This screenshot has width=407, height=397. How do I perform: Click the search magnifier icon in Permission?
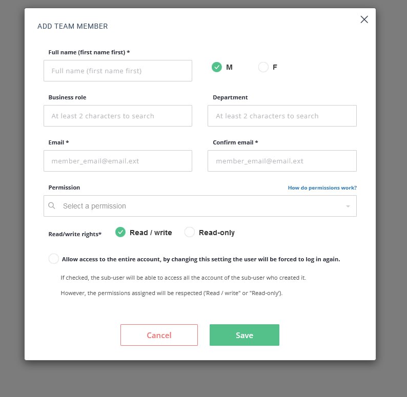(52, 206)
